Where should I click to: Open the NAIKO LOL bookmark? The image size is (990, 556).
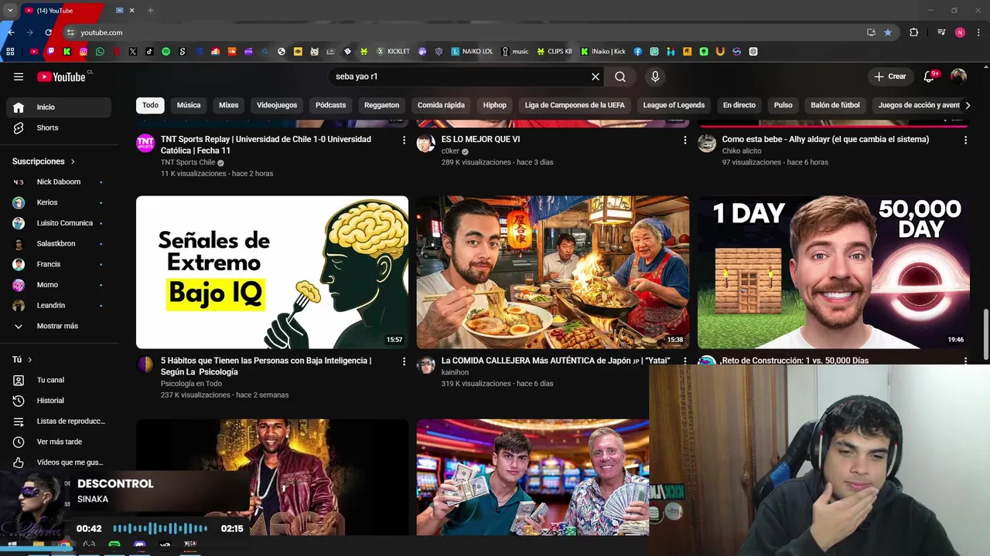(472, 52)
